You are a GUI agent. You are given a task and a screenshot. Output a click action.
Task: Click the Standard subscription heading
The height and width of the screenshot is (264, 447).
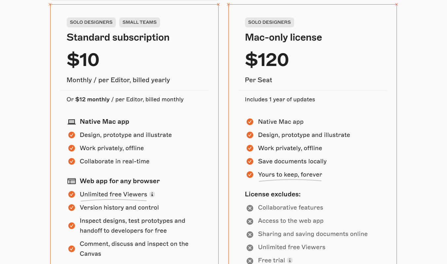point(118,37)
